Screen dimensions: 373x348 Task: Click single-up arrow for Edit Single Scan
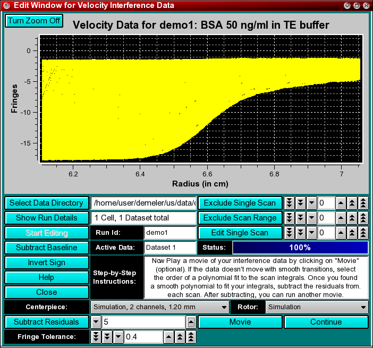341,233
